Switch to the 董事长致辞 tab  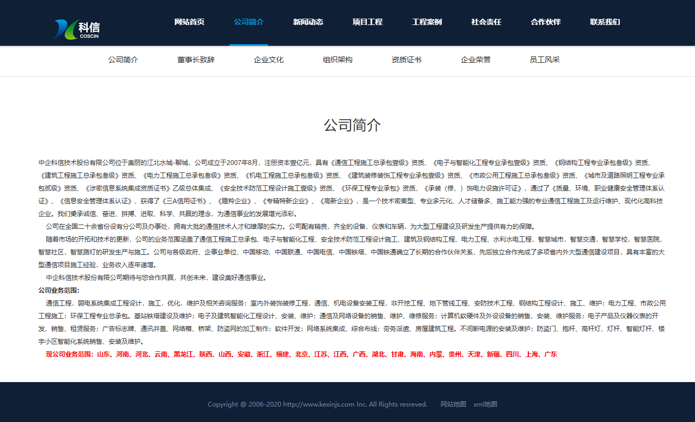point(196,60)
